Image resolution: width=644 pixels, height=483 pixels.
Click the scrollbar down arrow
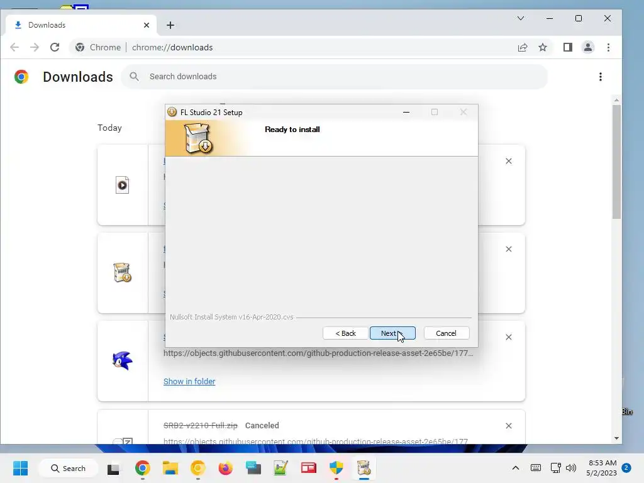click(616, 438)
